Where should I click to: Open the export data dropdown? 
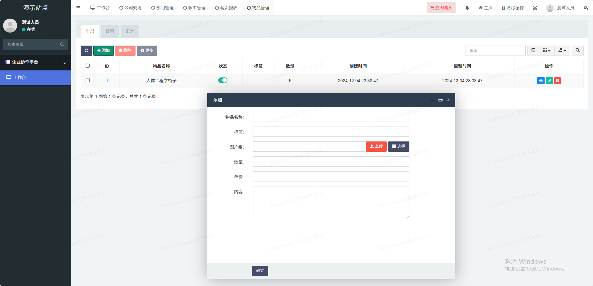click(x=562, y=51)
